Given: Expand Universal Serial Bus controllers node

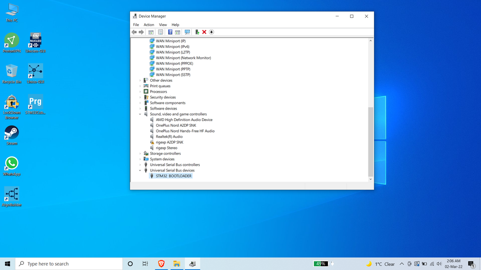Looking at the screenshot, I should [x=140, y=165].
